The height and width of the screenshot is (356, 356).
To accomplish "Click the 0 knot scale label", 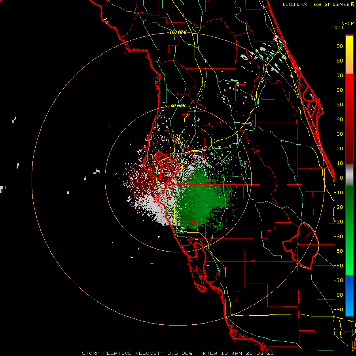I will point(341,178).
